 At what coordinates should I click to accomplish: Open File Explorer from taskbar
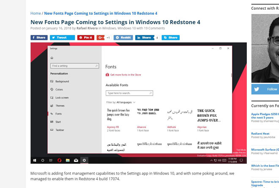[68, 160]
